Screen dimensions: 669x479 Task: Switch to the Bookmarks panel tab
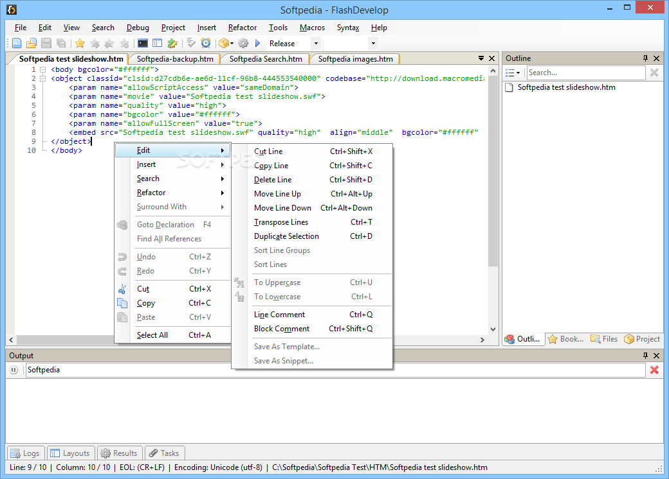click(x=565, y=339)
